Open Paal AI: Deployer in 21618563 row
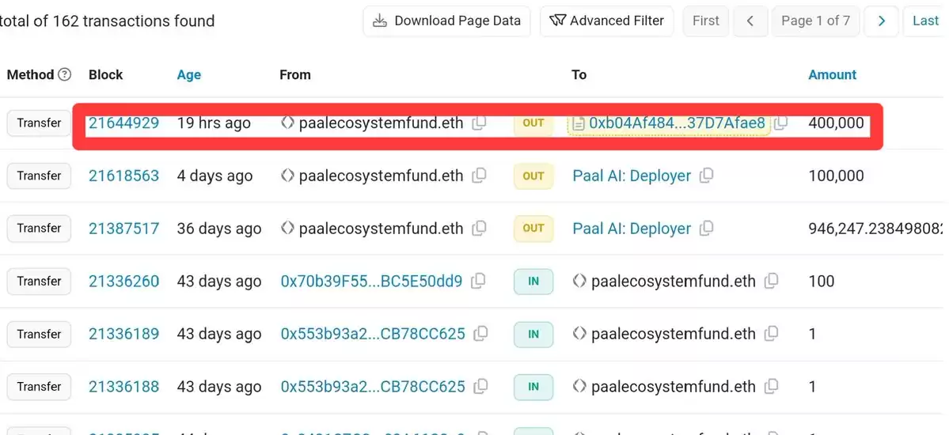This screenshot has height=435, width=949. [632, 176]
